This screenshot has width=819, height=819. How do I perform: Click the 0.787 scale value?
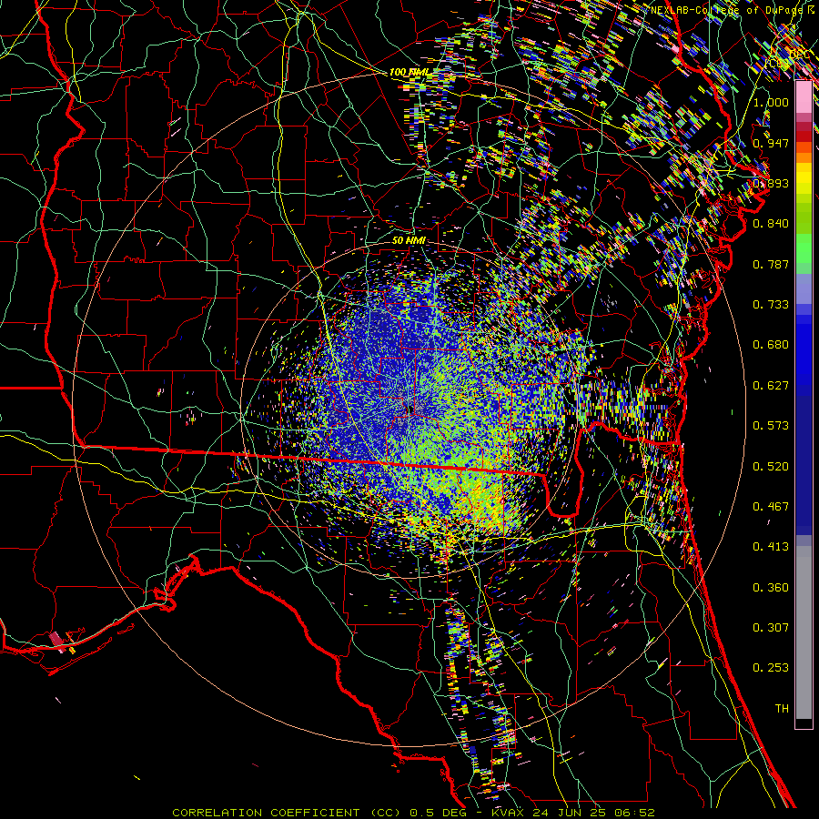[x=771, y=264]
